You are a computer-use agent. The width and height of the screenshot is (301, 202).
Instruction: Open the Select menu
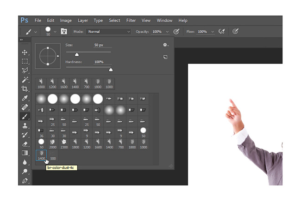(x=114, y=20)
